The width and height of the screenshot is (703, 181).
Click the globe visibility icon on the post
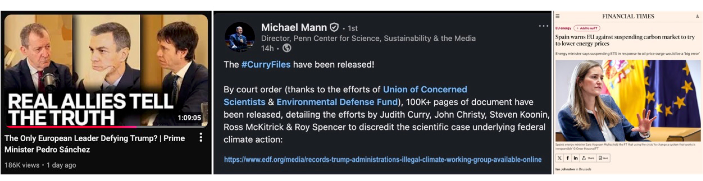[x=287, y=48]
